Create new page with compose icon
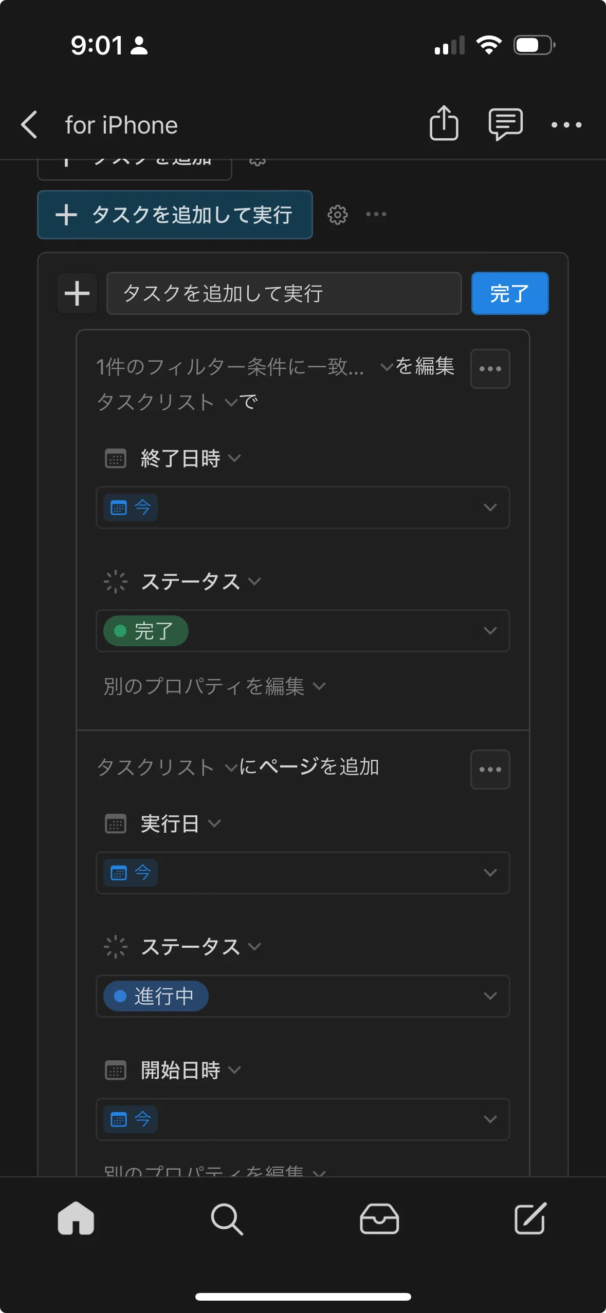The height and width of the screenshot is (1313, 606). click(530, 1218)
